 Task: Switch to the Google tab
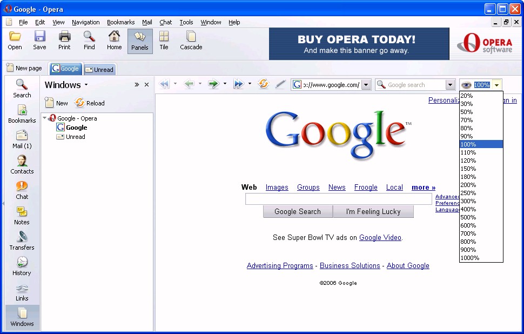coord(65,69)
